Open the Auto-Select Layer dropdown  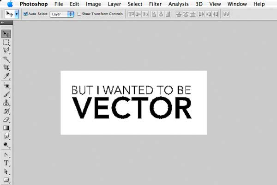coord(62,14)
